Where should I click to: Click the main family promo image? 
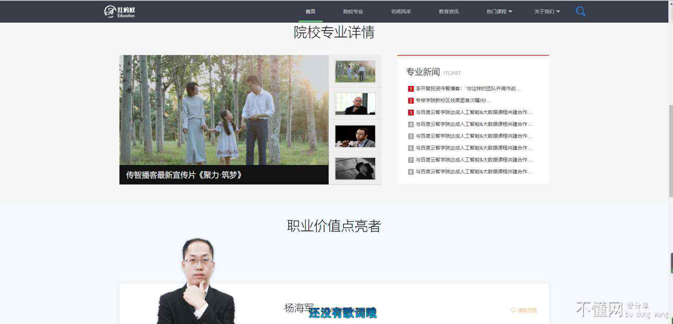224,110
